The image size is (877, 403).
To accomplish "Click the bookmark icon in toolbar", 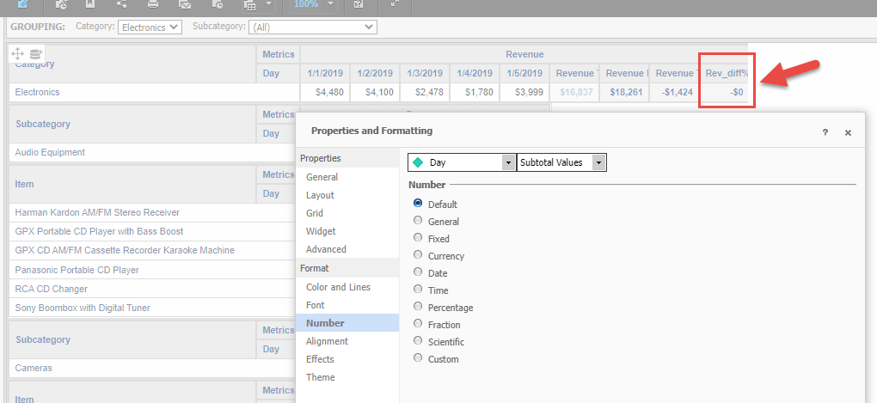I will [x=89, y=4].
